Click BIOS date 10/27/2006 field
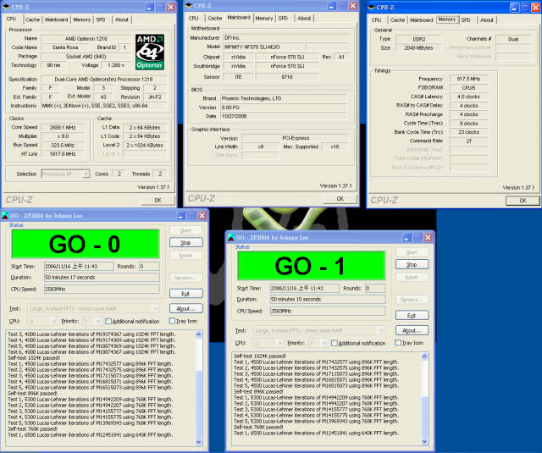Image resolution: width=542 pixels, height=453 pixels. 284,116
